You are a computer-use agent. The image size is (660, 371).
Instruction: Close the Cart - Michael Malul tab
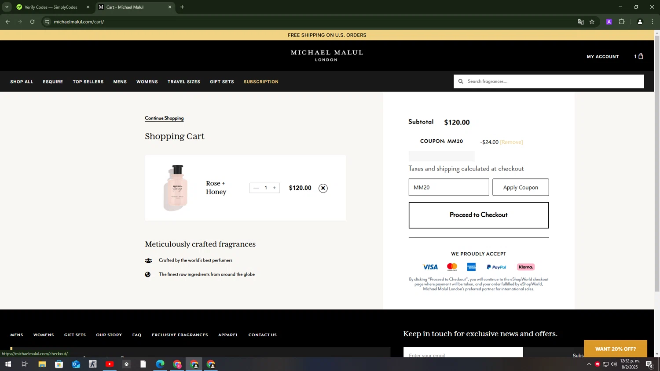[x=170, y=7]
